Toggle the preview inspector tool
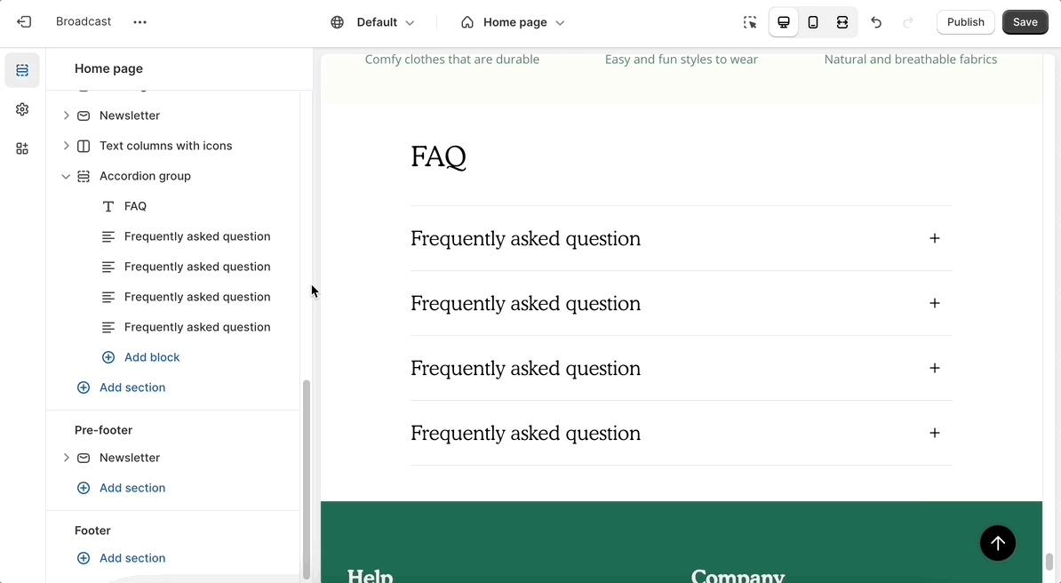Screen dimensions: 1061x583 pyautogui.click(x=750, y=22)
